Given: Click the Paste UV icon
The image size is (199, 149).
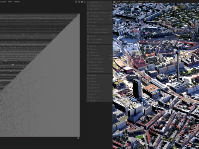Looking at the screenshot, I should tap(88, 78).
